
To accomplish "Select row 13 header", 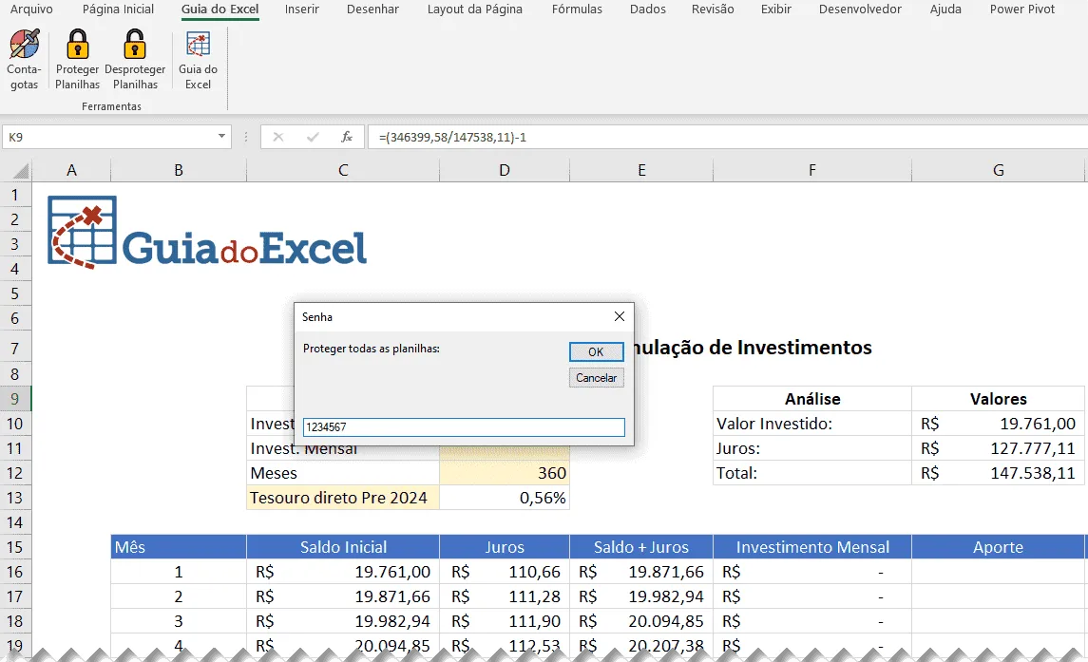I will 14,498.
